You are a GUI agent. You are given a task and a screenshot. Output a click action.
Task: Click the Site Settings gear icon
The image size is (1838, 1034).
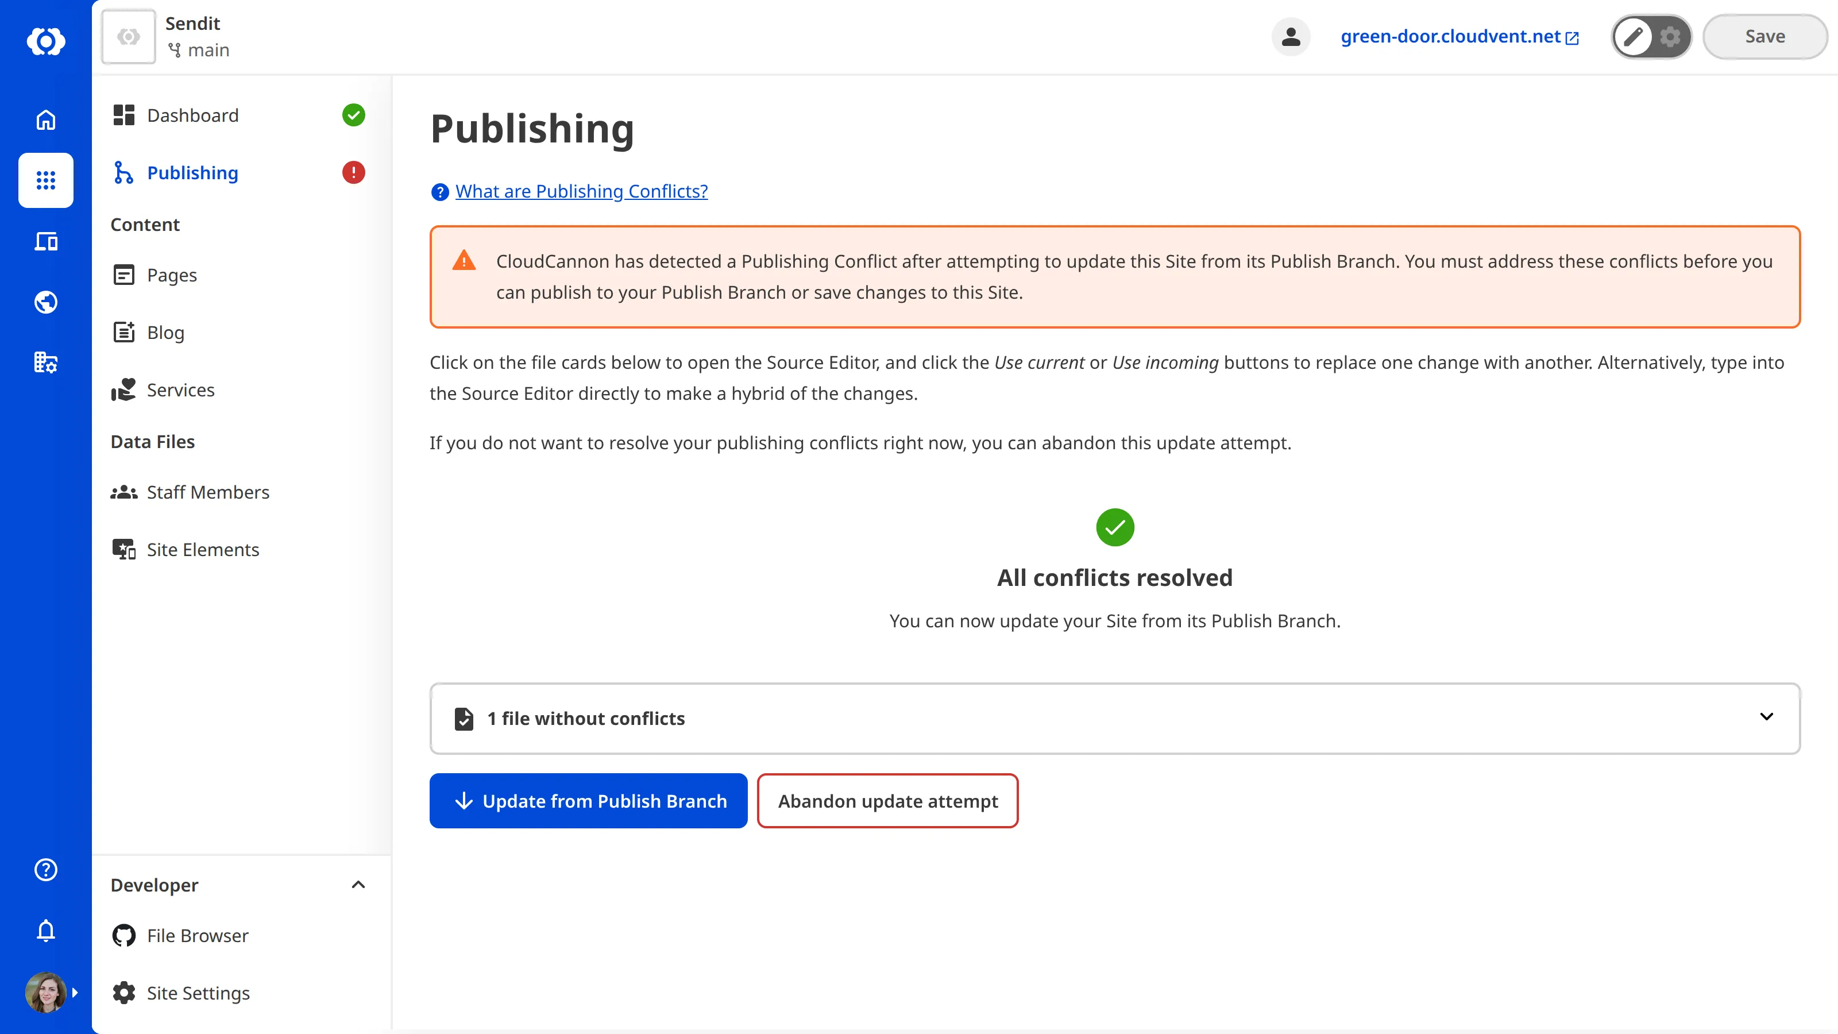[123, 993]
